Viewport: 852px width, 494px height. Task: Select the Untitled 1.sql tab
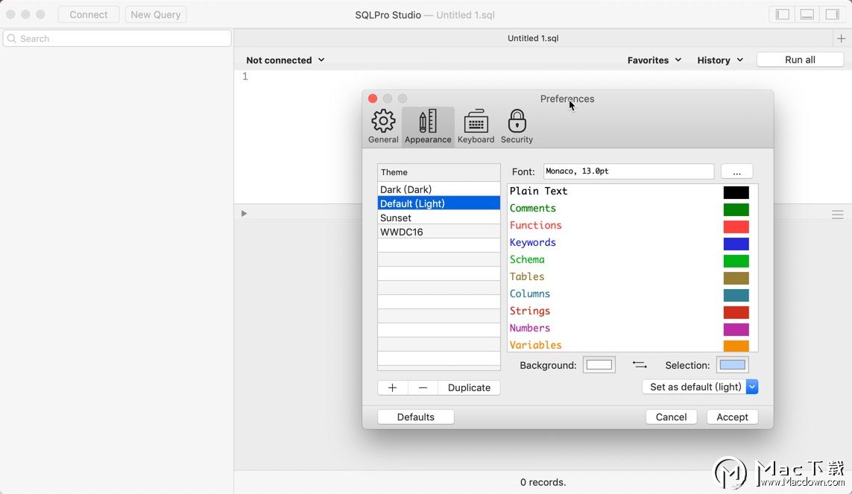pos(532,38)
